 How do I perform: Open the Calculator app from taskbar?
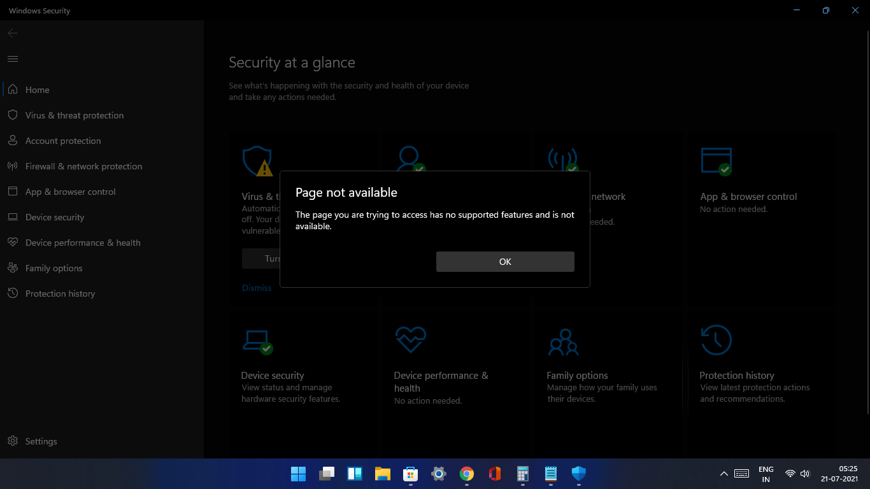(522, 474)
